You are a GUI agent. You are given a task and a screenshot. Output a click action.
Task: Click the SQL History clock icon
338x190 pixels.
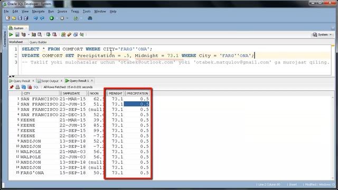(x=76, y=34)
